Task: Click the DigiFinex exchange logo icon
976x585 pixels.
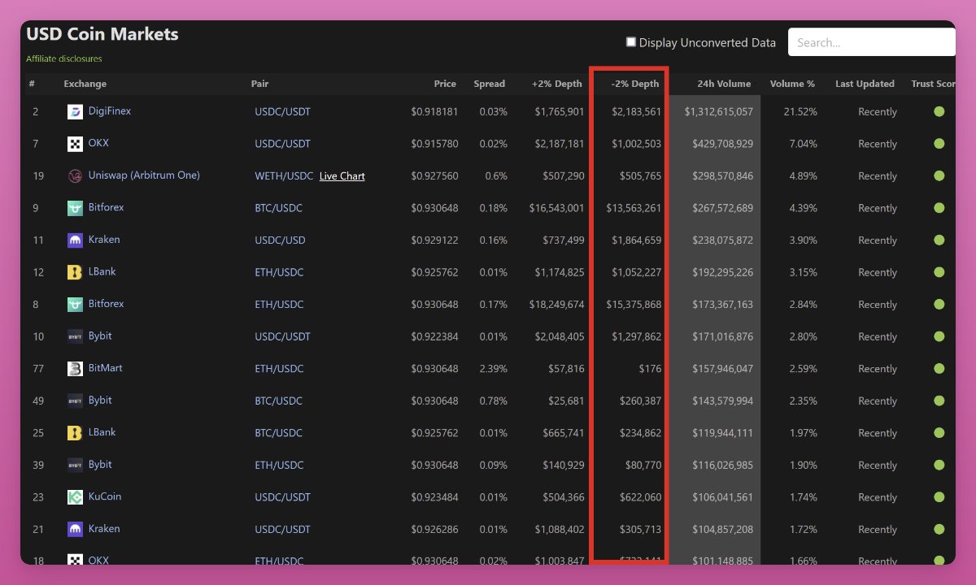Action: [x=75, y=112]
